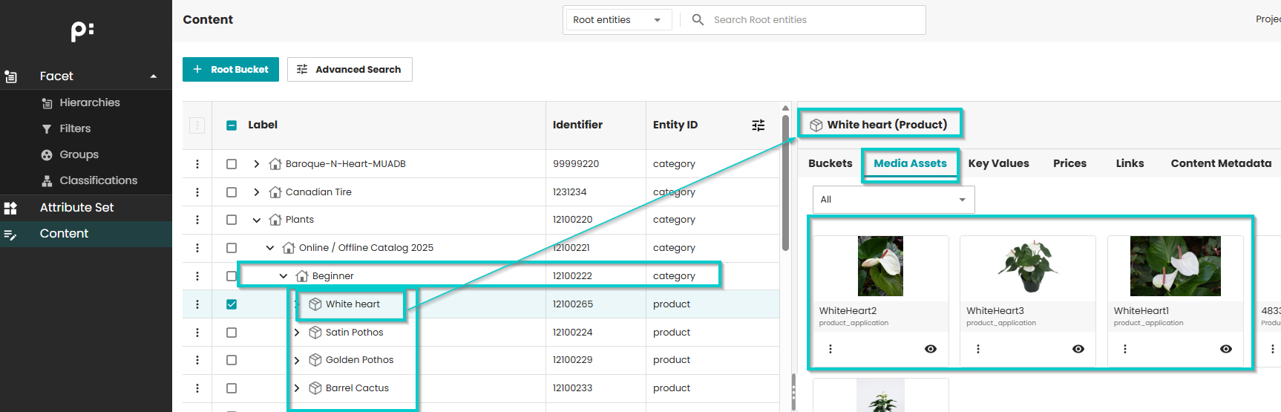Viewport: 1281px width, 412px height.
Task: Open Classifications in Facet menu
Action: 98,180
